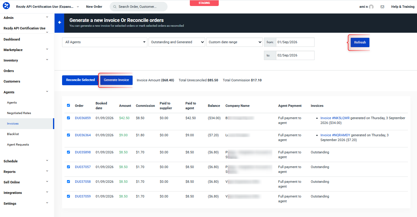
Task: Click the Balance column header
Action: pos(214,106)
